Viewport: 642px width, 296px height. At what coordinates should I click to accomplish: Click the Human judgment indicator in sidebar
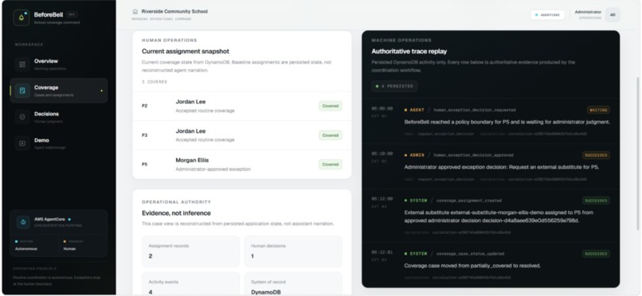[69, 248]
